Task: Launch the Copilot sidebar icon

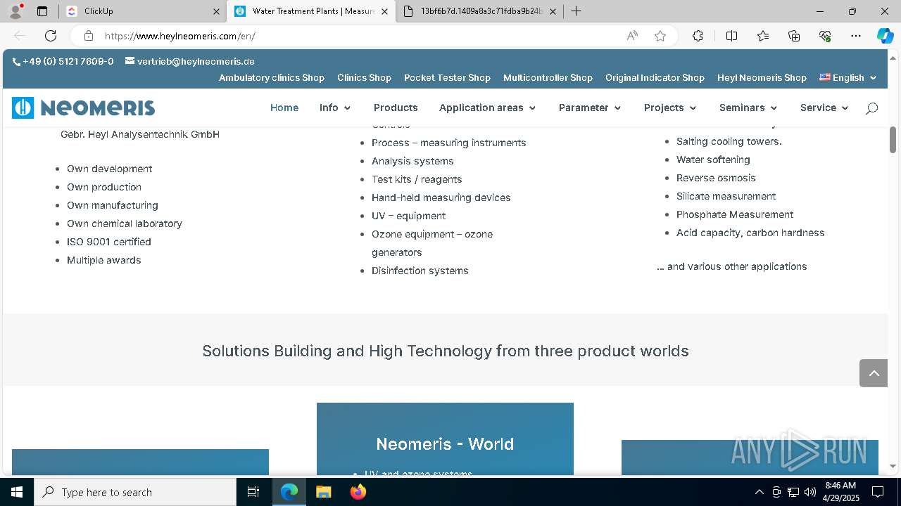Action: pos(885,36)
